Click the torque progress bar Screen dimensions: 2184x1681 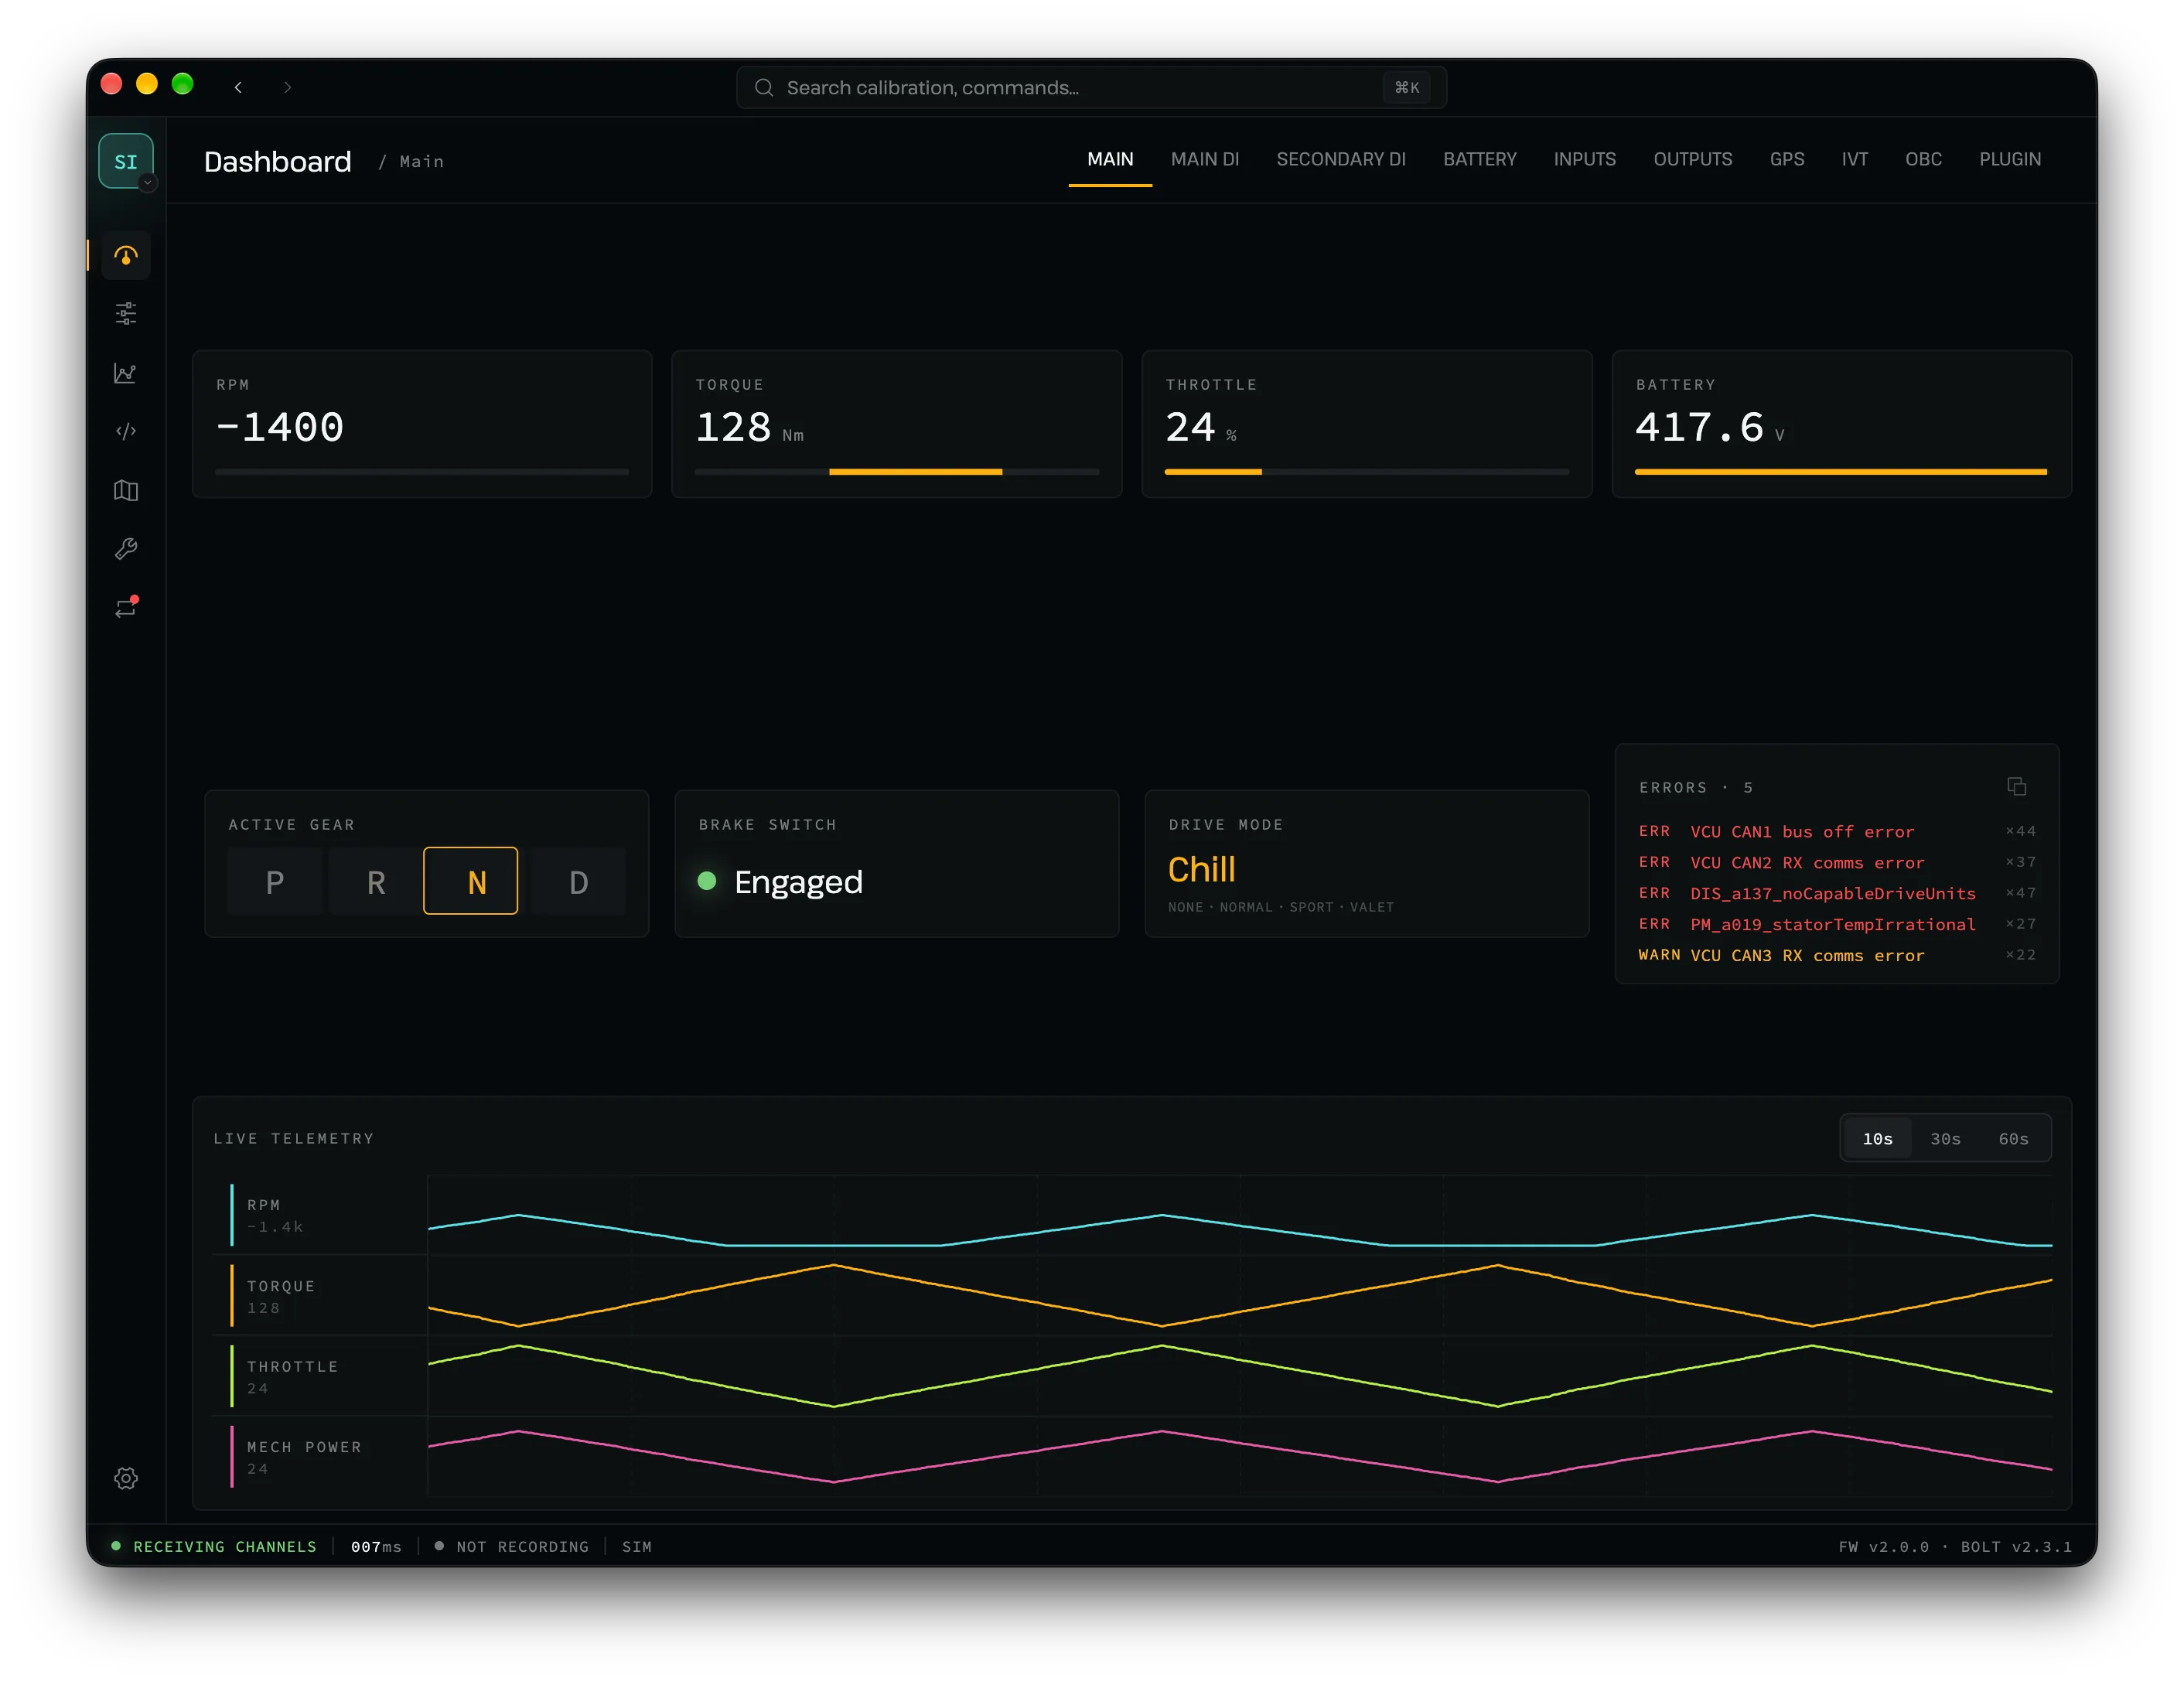(x=897, y=472)
